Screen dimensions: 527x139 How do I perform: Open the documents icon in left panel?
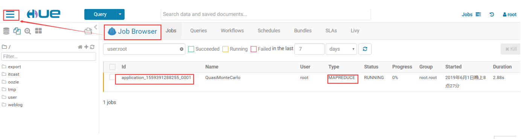[x=17, y=31]
